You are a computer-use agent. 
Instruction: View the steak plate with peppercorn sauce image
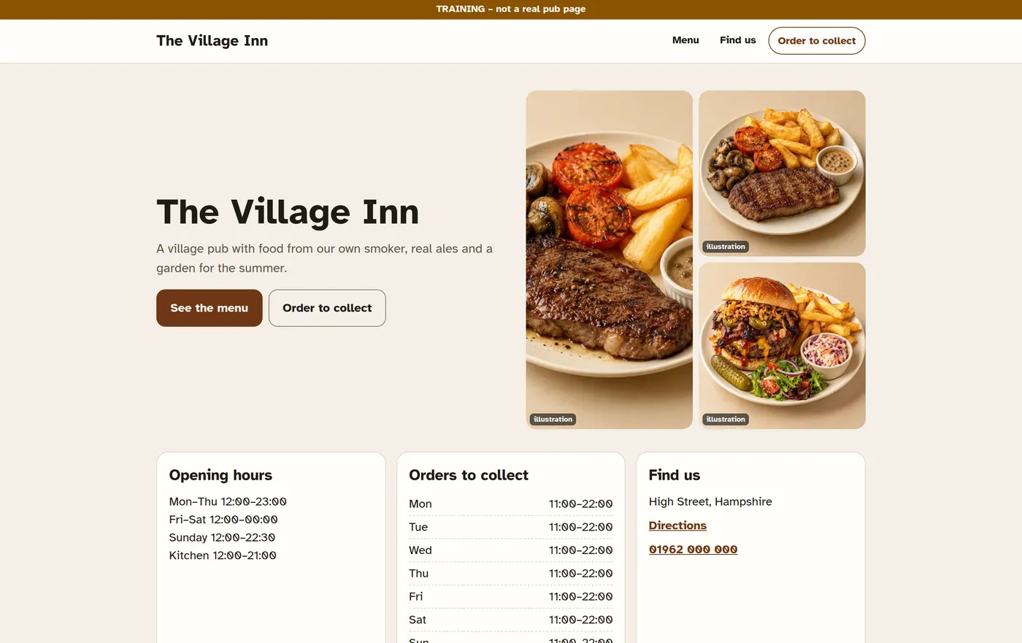[782, 174]
